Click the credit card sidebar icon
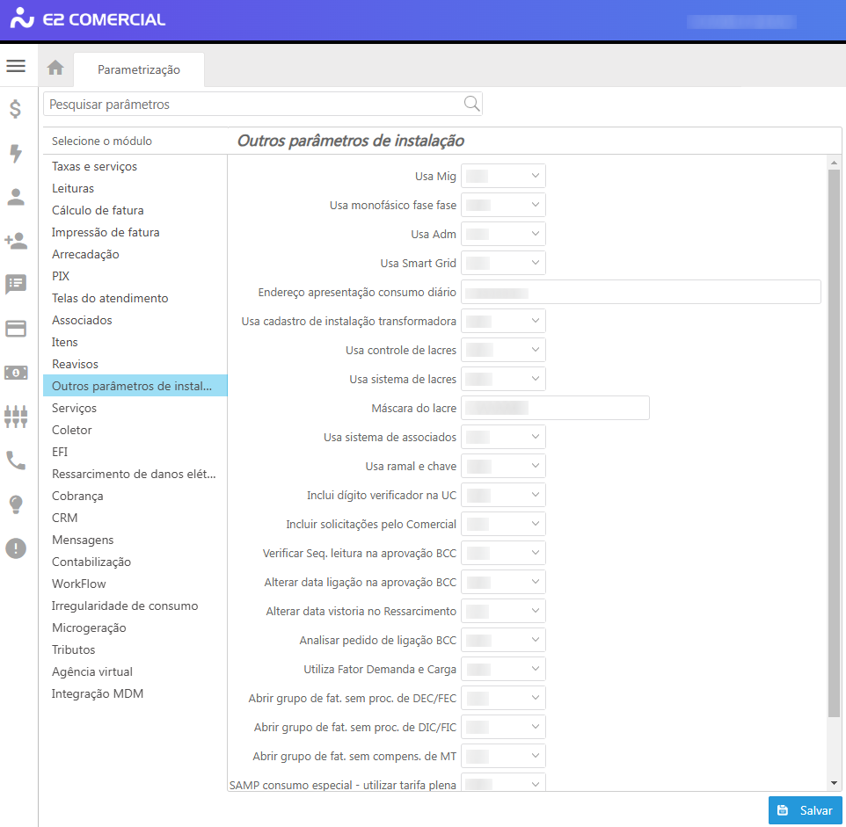Image resolution: width=846 pixels, height=827 pixels. pyautogui.click(x=16, y=329)
